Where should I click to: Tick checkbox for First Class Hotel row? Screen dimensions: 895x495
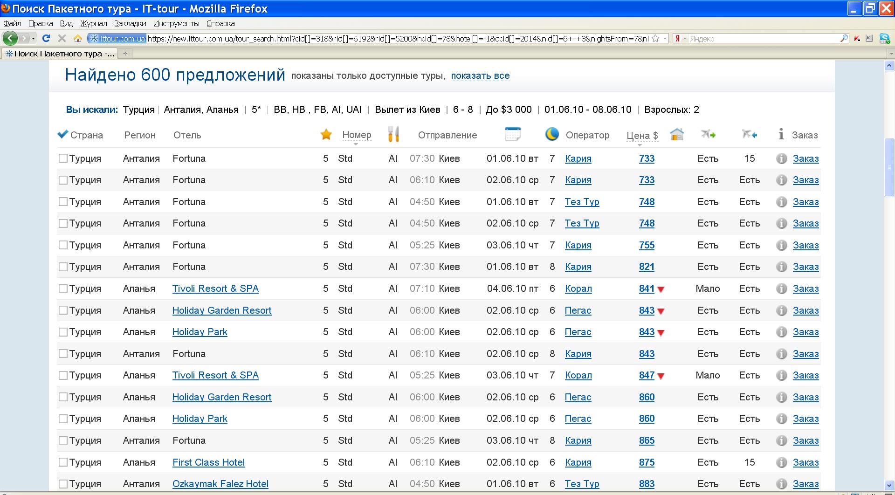coord(63,462)
